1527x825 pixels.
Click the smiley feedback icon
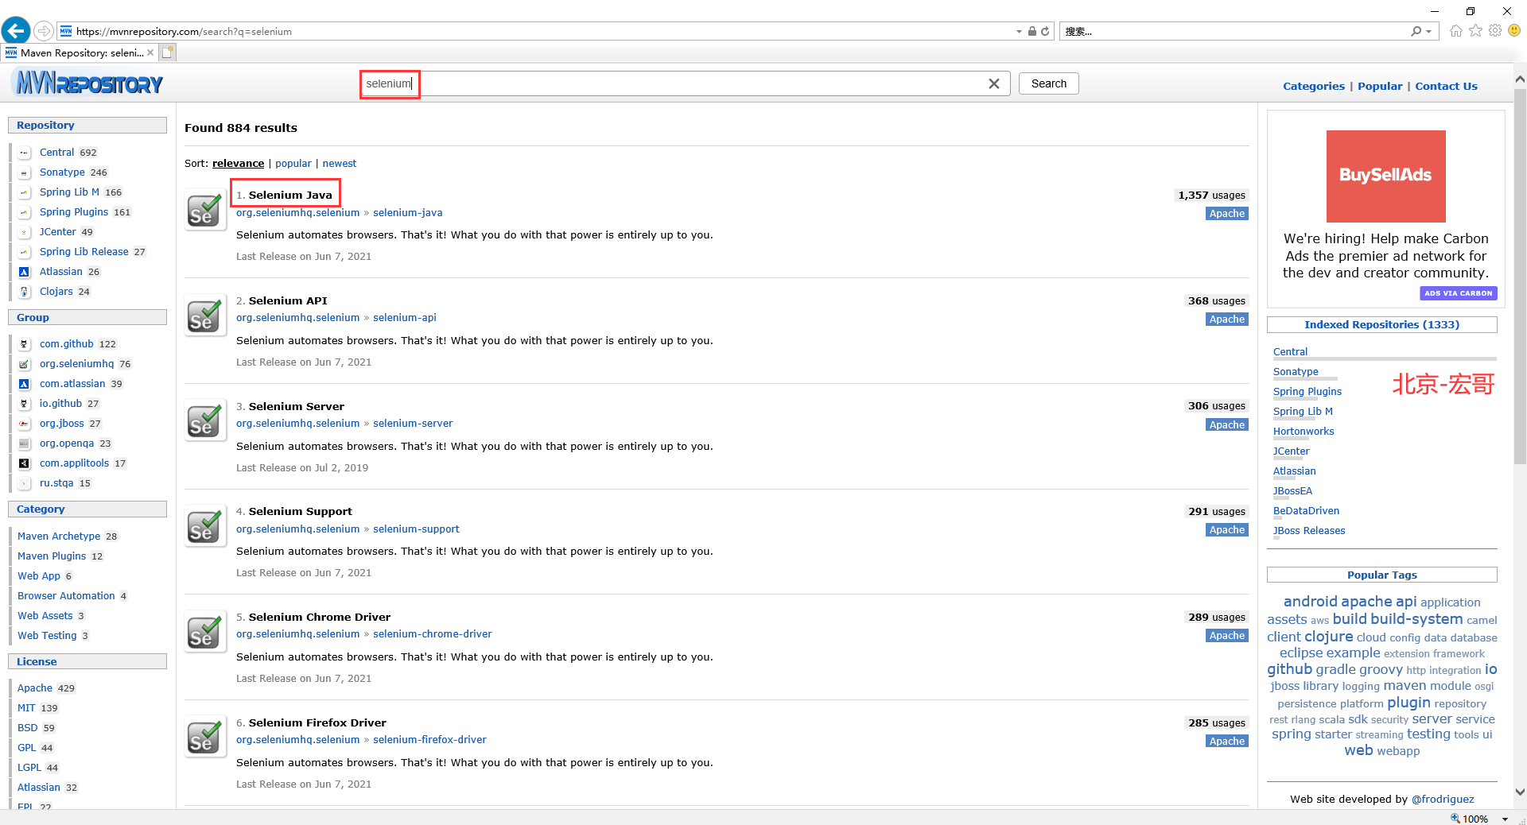tap(1514, 31)
